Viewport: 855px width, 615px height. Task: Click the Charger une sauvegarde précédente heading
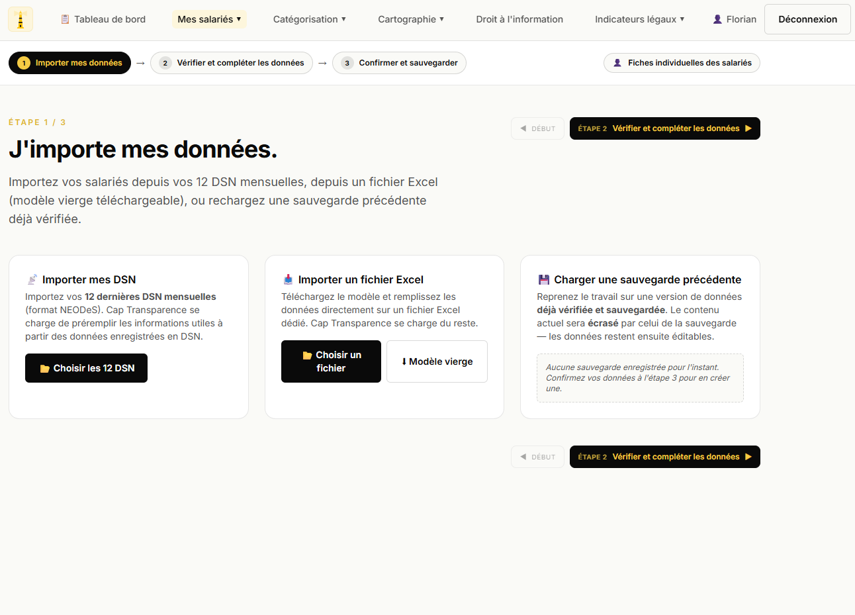[647, 279]
